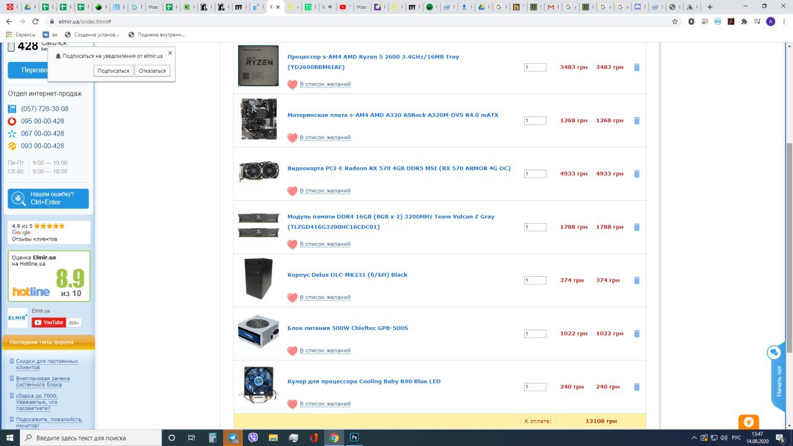Click the heart icon under Delux case
This screenshot has height=446, width=793.
292,298
